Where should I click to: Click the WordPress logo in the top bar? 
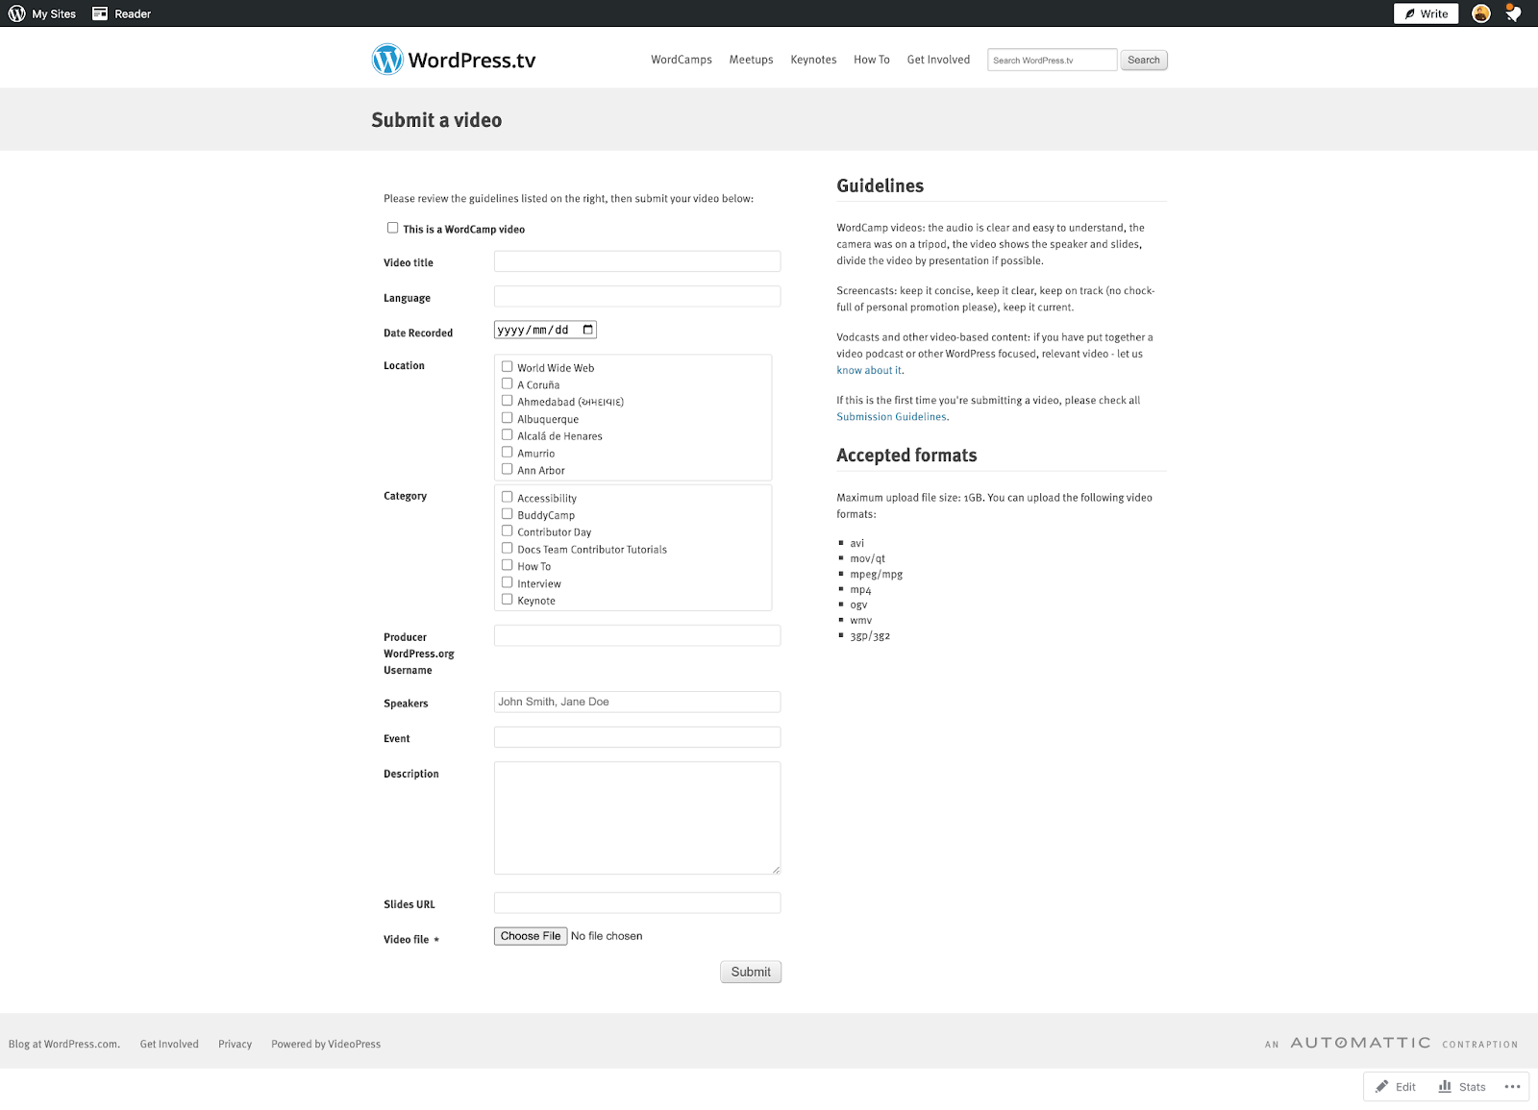[x=15, y=13]
